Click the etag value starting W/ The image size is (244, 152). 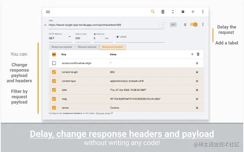135,99
